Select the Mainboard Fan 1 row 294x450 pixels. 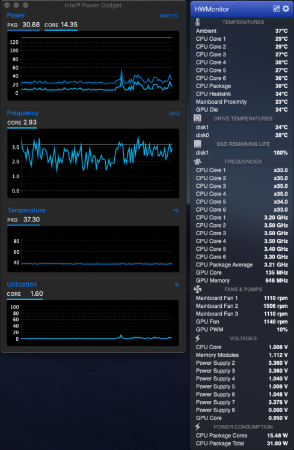[x=242, y=298]
